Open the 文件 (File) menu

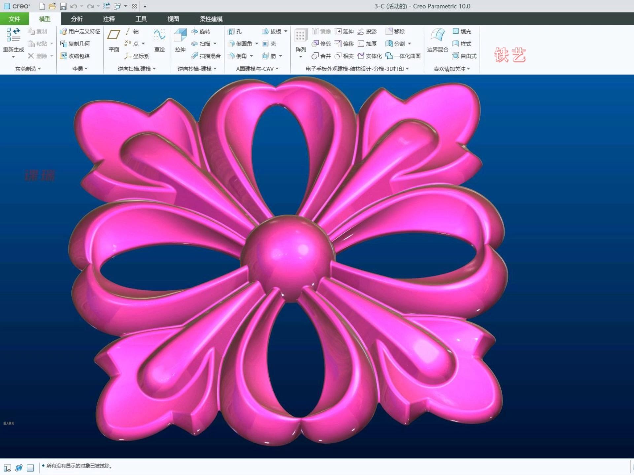(x=14, y=19)
